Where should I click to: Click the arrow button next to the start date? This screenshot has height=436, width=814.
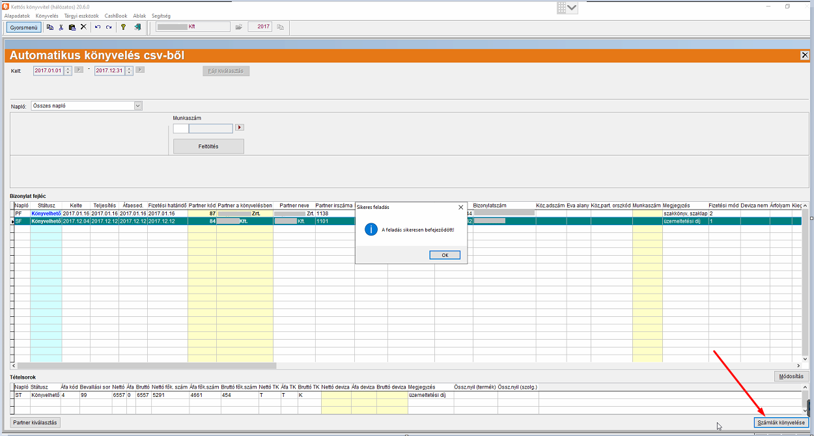(x=79, y=70)
